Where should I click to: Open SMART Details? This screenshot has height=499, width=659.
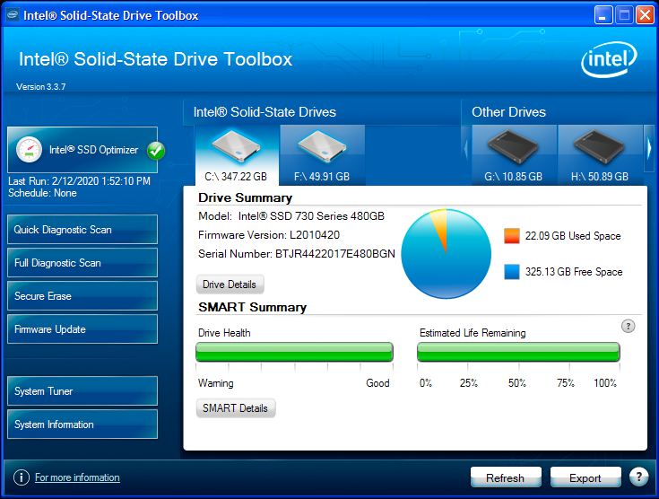[x=235, y=408]
